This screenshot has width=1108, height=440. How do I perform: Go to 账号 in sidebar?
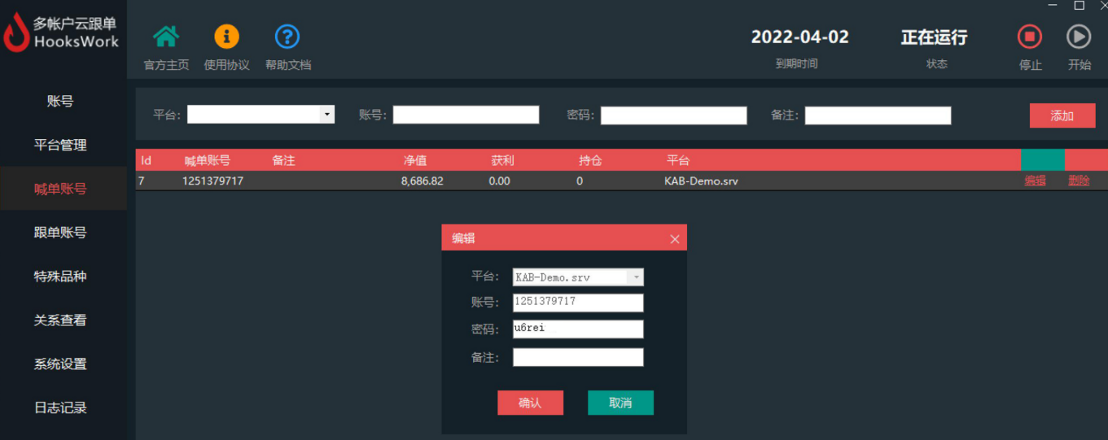pyautogui.click(x=60, y=102)
